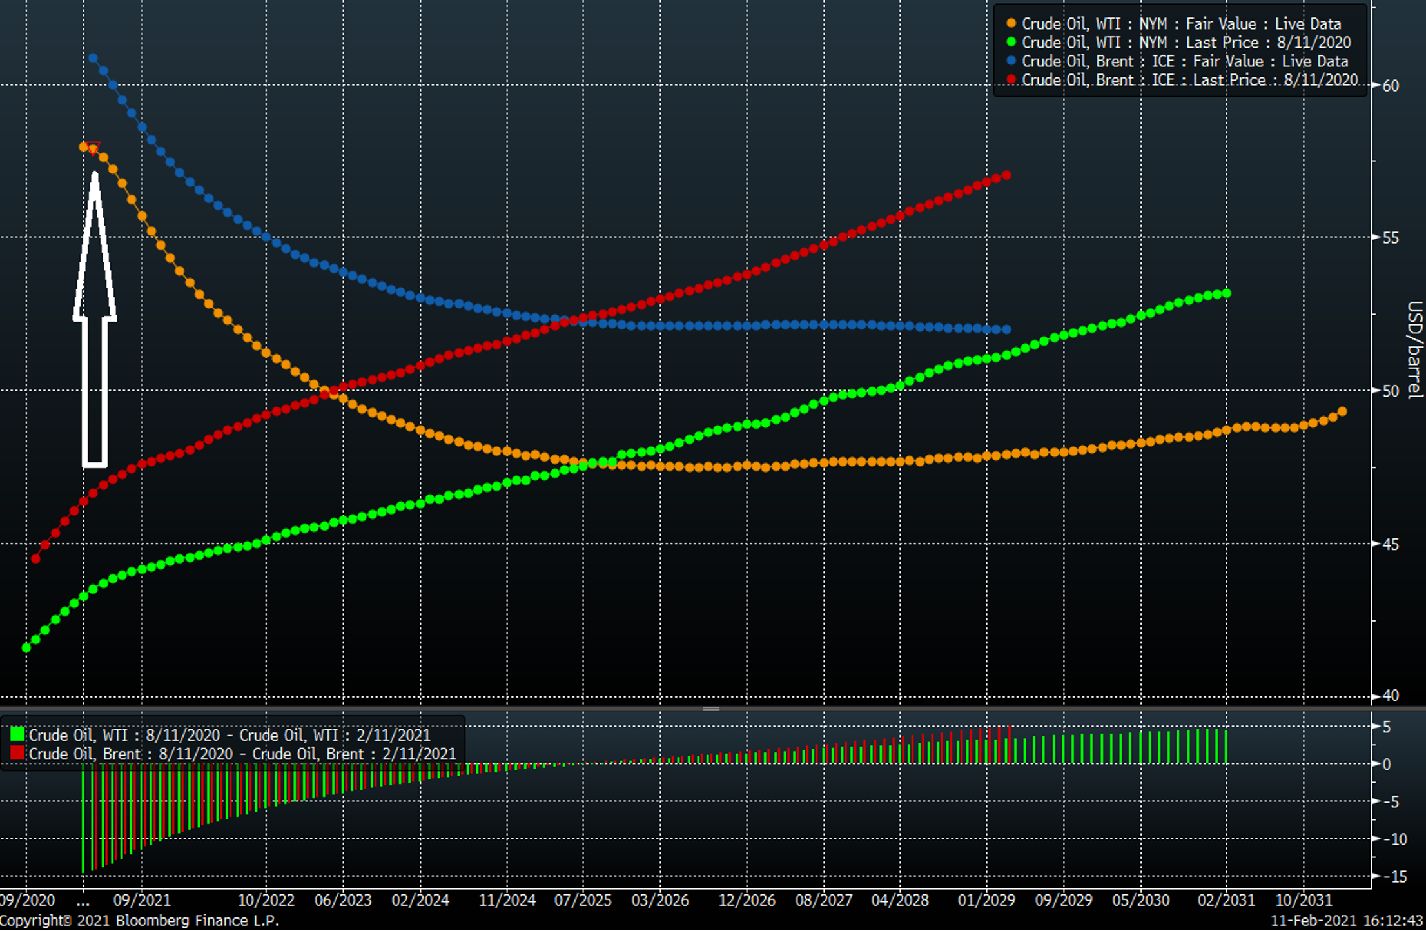Click the red Brent spread legend square

click(x=16, y=754)
